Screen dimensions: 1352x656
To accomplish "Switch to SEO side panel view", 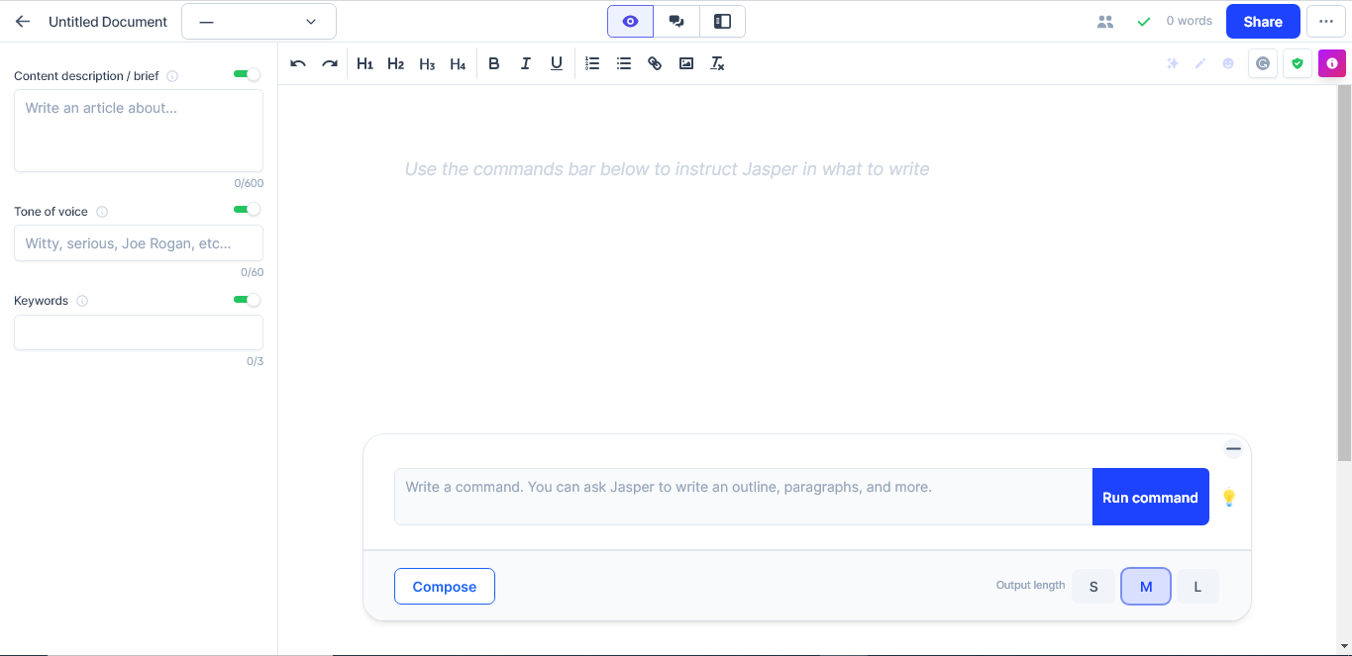I will pos(722,21).
